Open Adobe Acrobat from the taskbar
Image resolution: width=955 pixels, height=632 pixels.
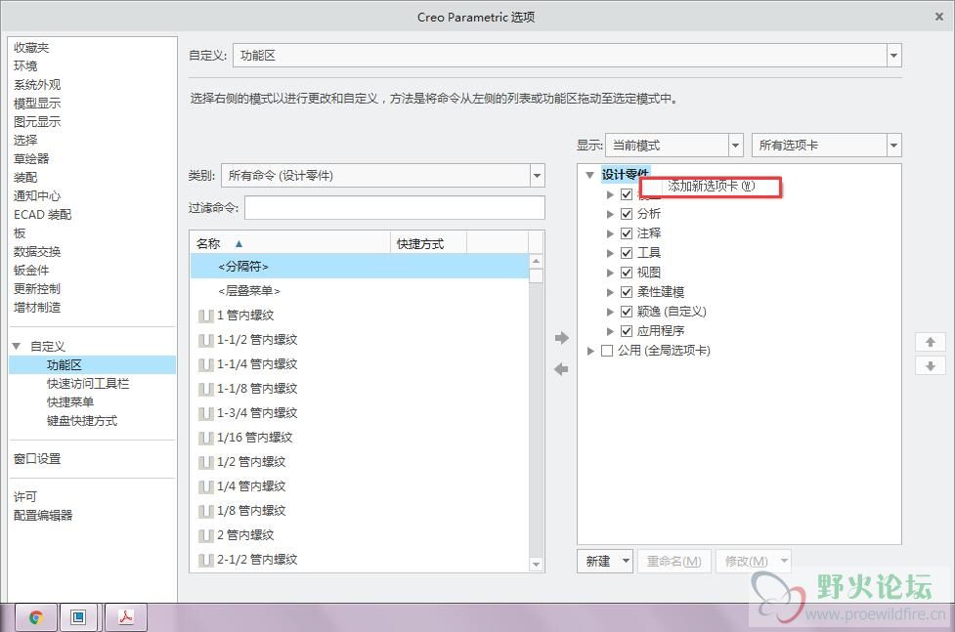tap(125, 617)
